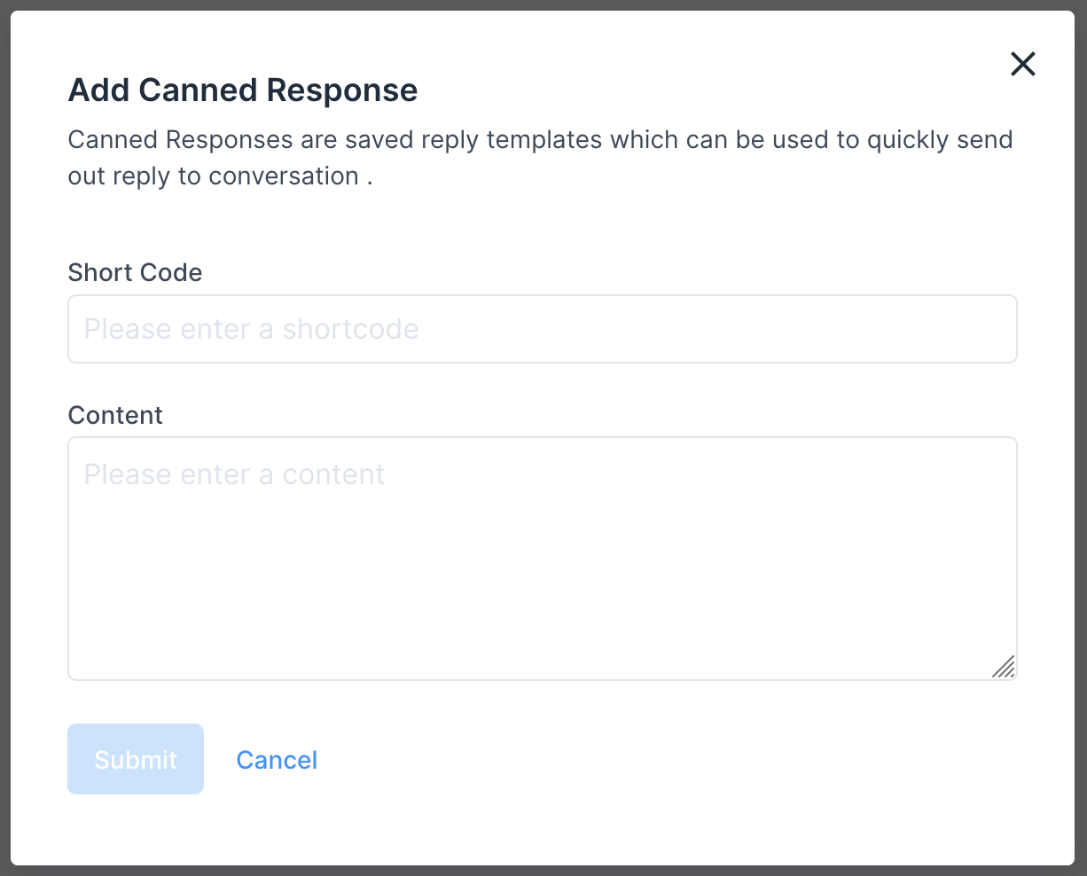The image size is (1087, 876).
Task: Click the Content field label
Action: (115, 415)
